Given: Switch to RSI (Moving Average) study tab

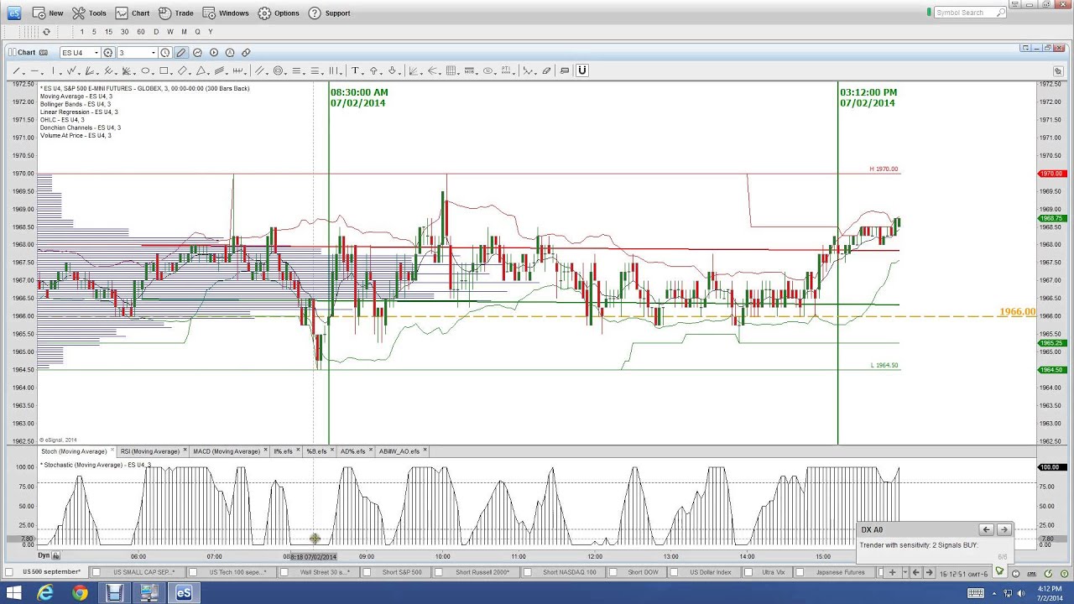Looking at the screenshot, I should (x=149, y=451).
